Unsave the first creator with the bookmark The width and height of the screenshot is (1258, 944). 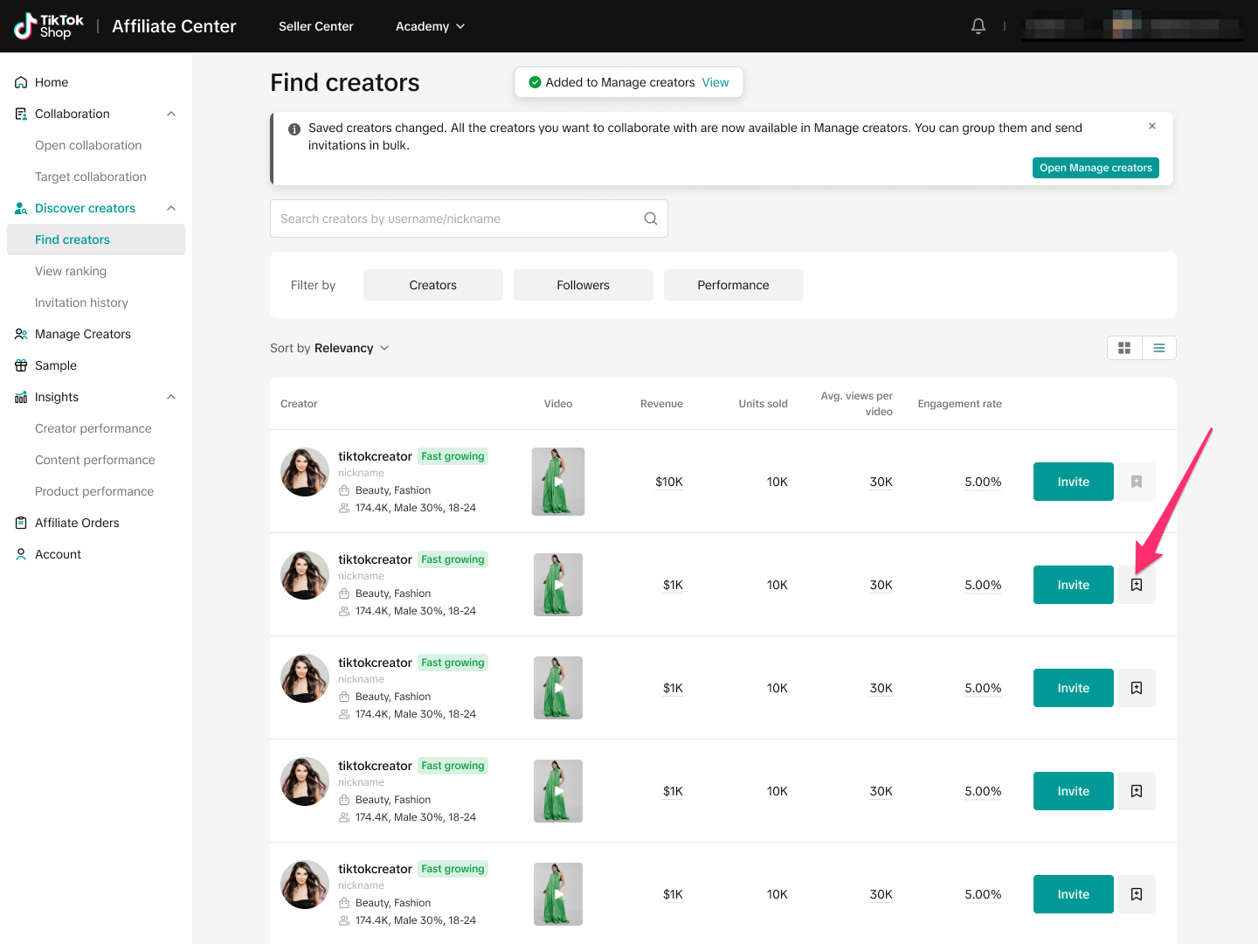[1136, 482]
